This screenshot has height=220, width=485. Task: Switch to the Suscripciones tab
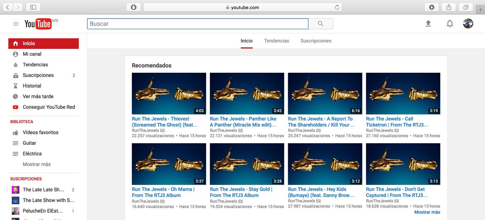pyautogui.click(x=316, y=41)
